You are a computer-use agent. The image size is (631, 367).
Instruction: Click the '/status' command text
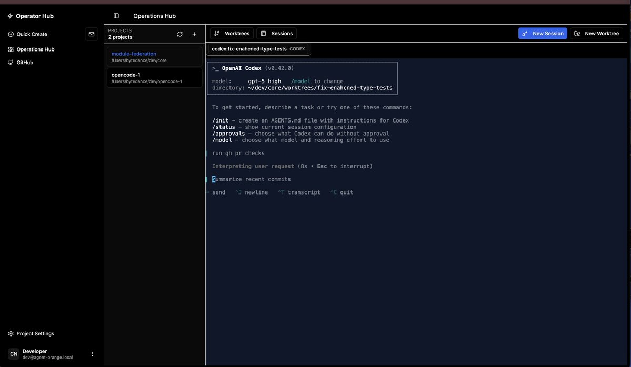tap(223, 127)
